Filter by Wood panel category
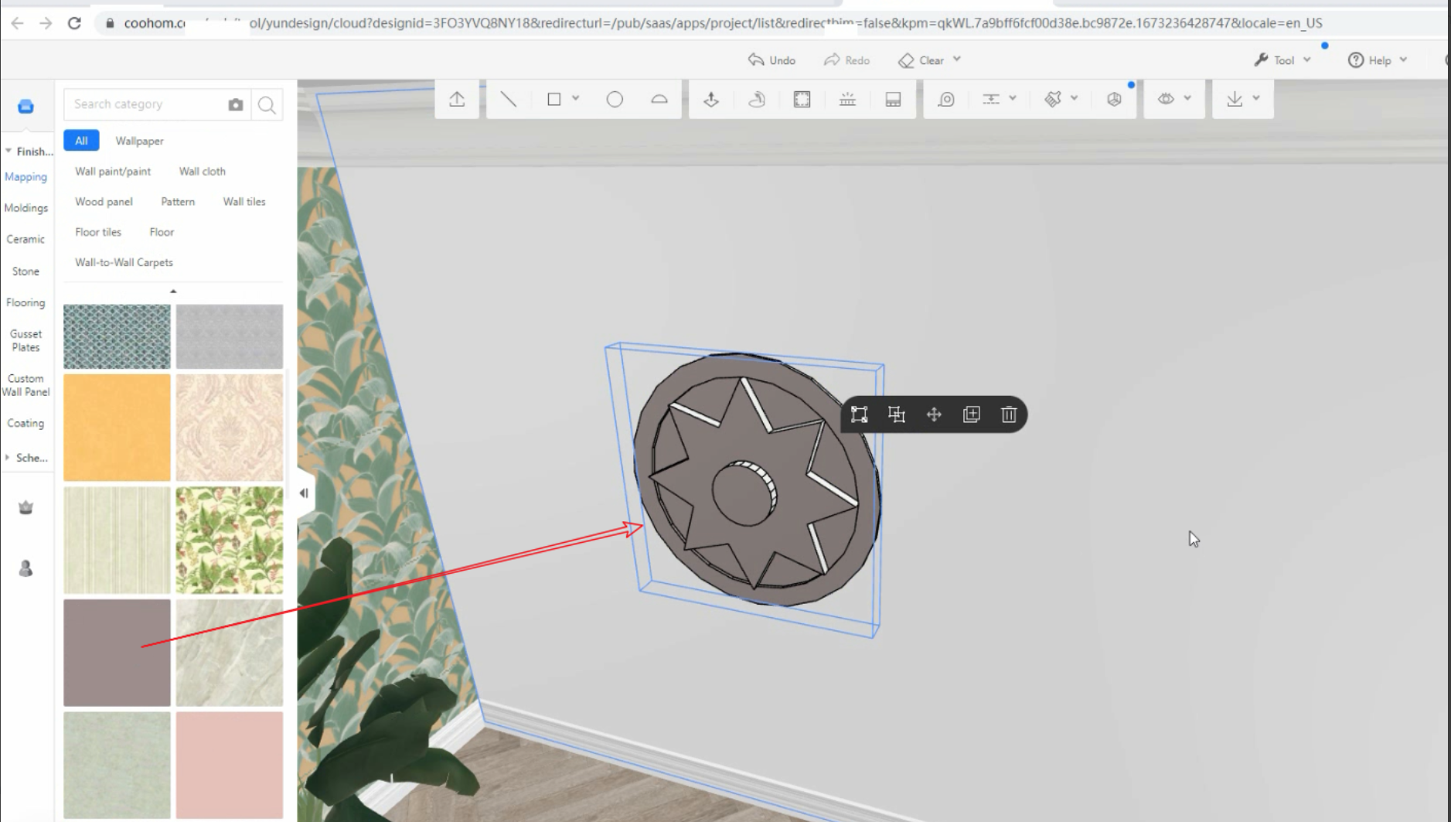 [x=104, y=202]
